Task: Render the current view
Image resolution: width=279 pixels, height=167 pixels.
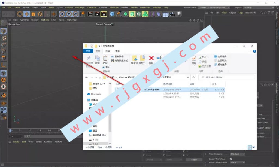Action: coord(90,14)
